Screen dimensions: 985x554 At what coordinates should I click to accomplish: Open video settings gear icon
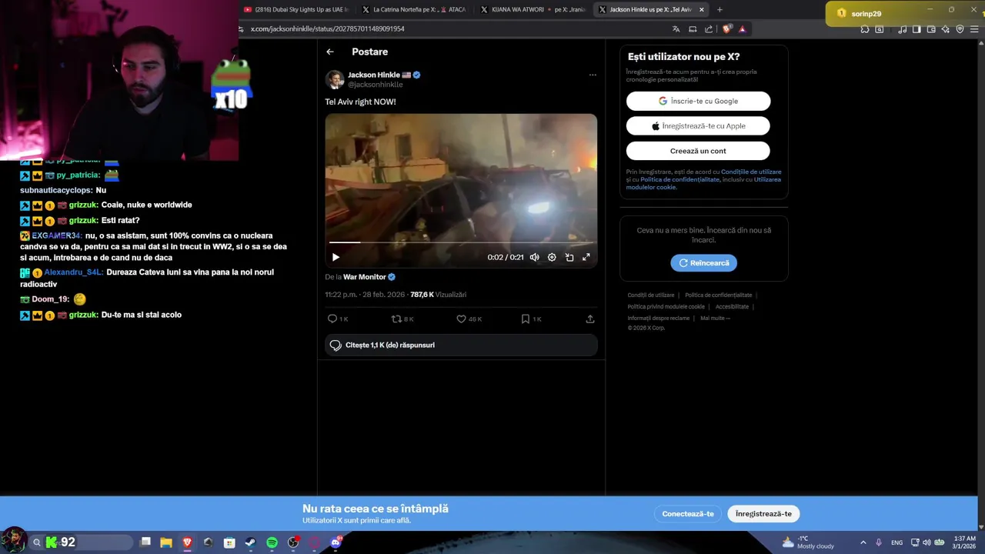pyautogui.click(x=552, y=257)
